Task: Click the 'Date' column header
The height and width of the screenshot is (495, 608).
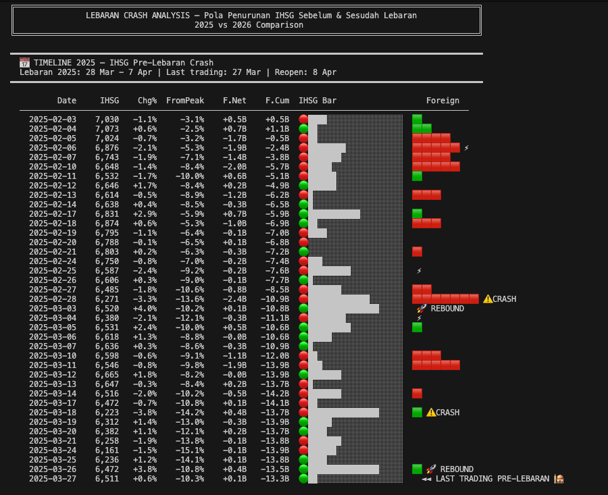Action: (67, 101)
